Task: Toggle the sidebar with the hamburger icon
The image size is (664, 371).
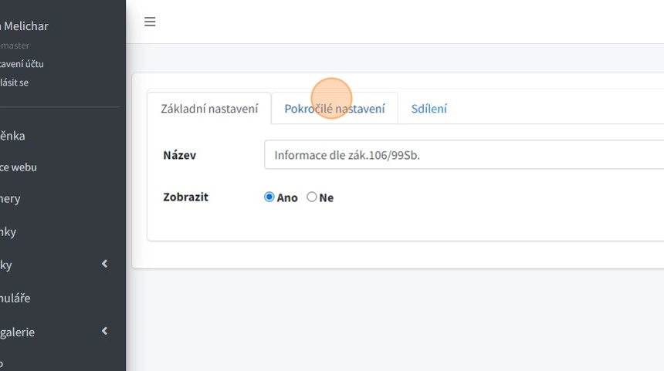Action: (150, 22)
